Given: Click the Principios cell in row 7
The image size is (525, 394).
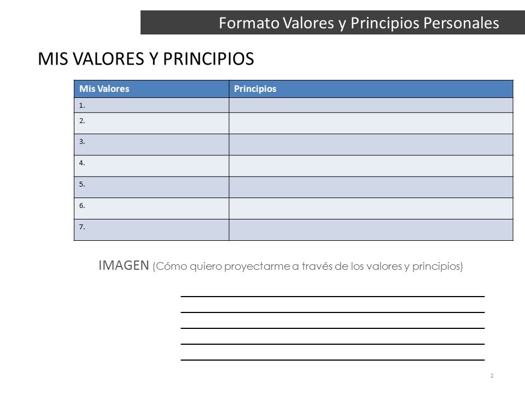Looking at the screenshot, I should pyautogui.click(x=371, y=230).
